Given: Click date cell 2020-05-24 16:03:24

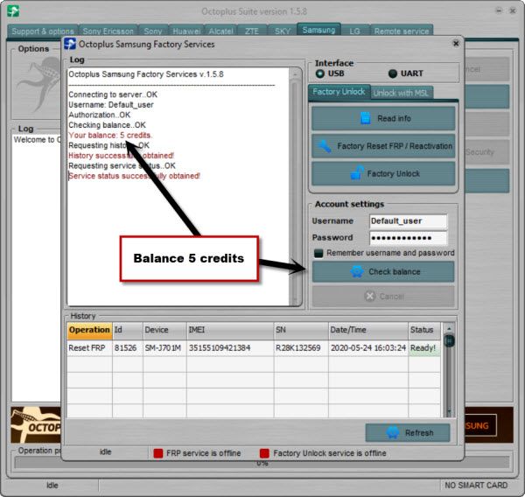Looking at the screenshot, I should (x=368, y=348).
